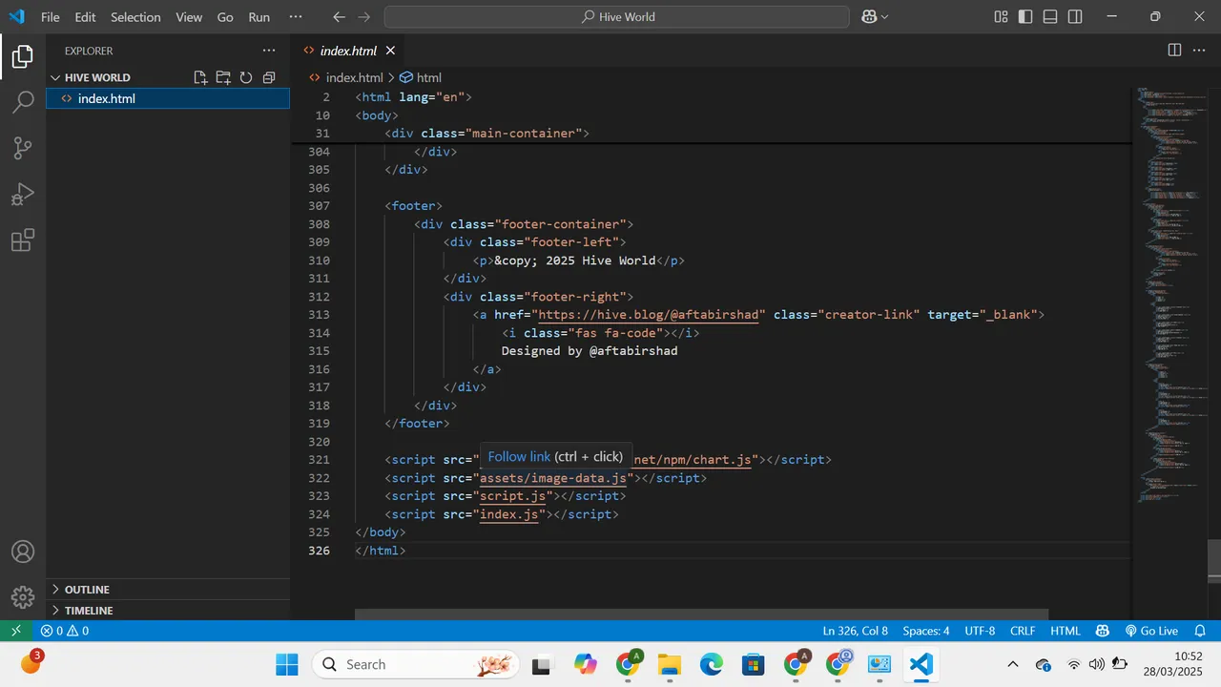This screenshot has width=1221, height=687.
Task: Expand the Timeline section
Action: pyautogui.click(x=168, y=611)
